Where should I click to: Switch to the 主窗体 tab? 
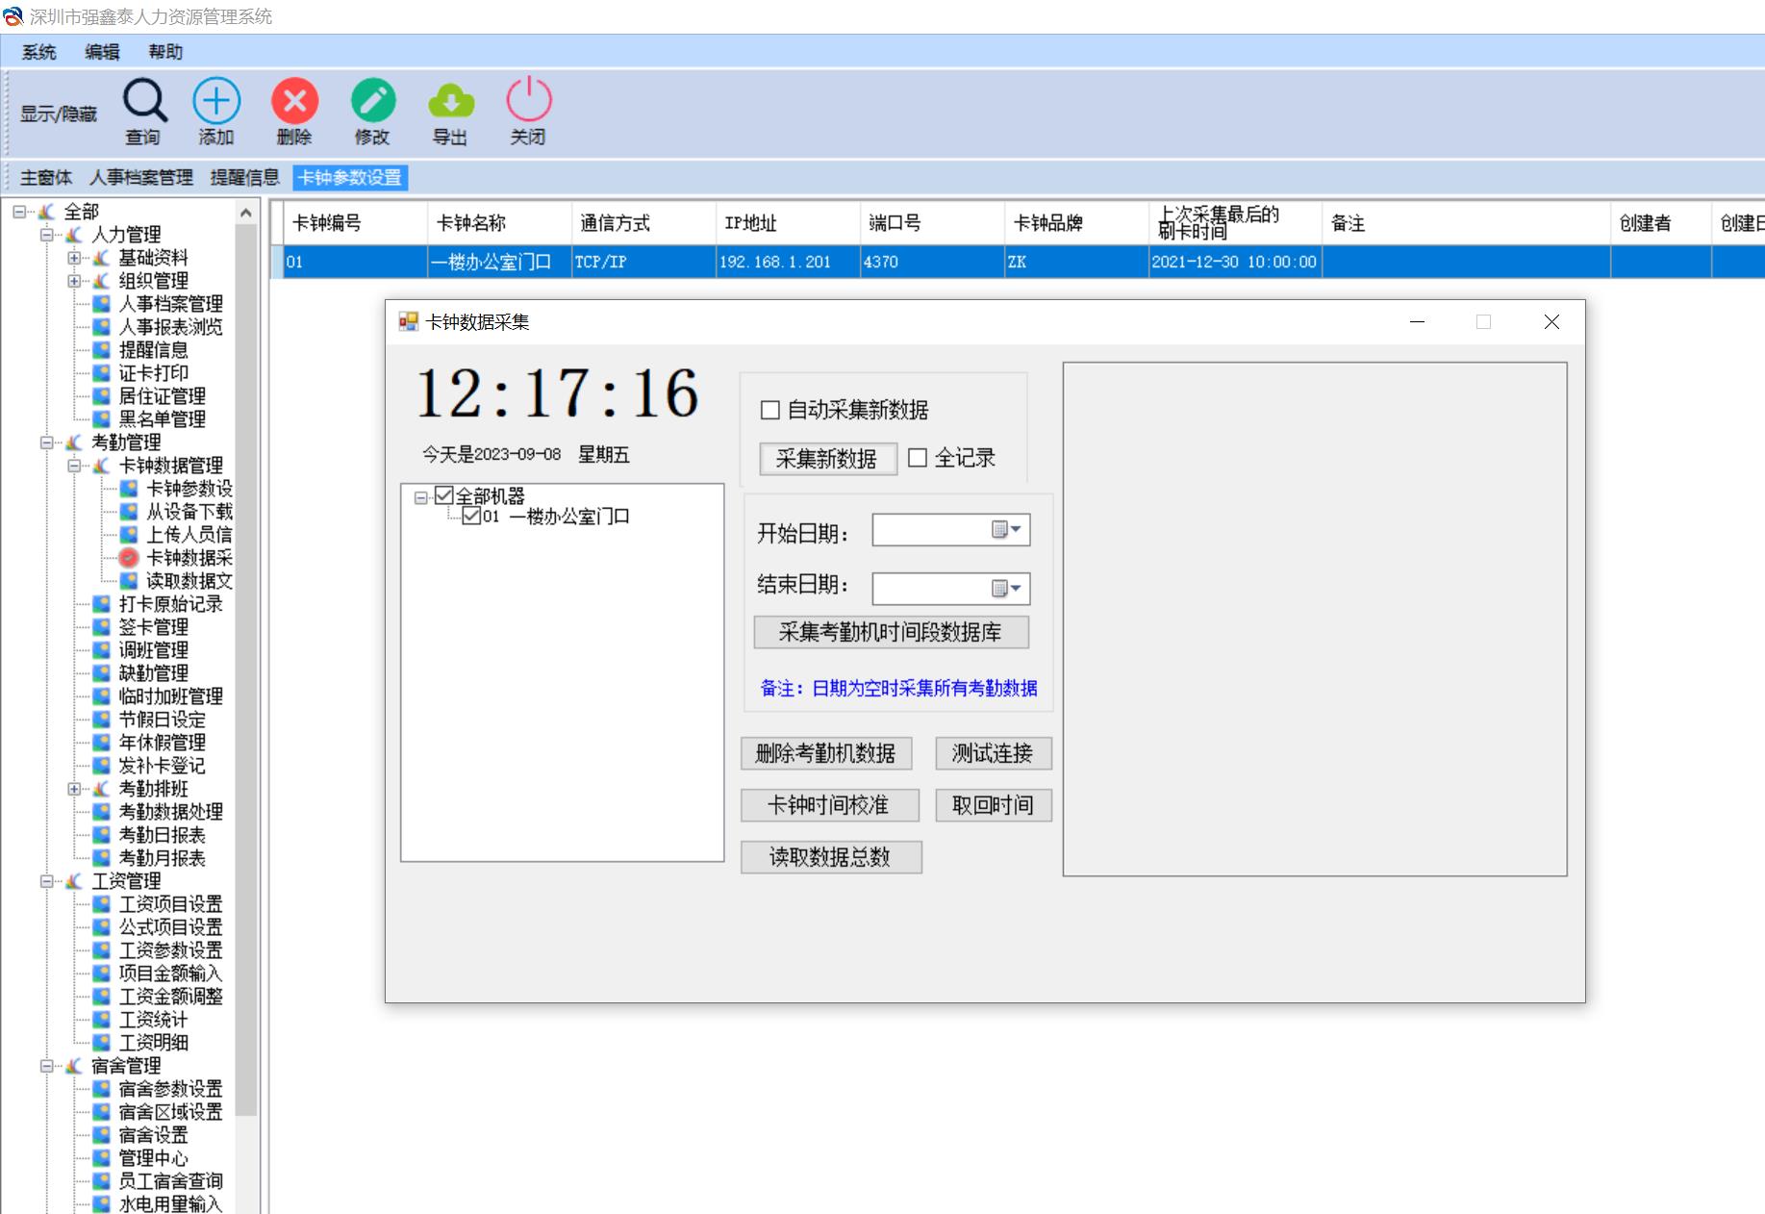pyautogui.click(x=46, y=177)
